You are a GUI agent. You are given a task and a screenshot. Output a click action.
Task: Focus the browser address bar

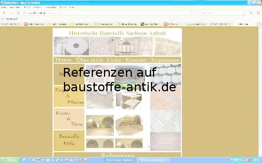(x=105, y=13)
